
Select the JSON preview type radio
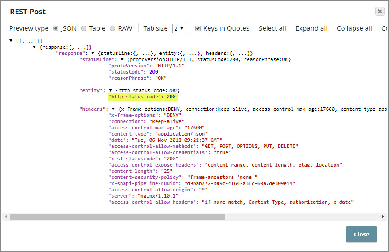point(56,28)
